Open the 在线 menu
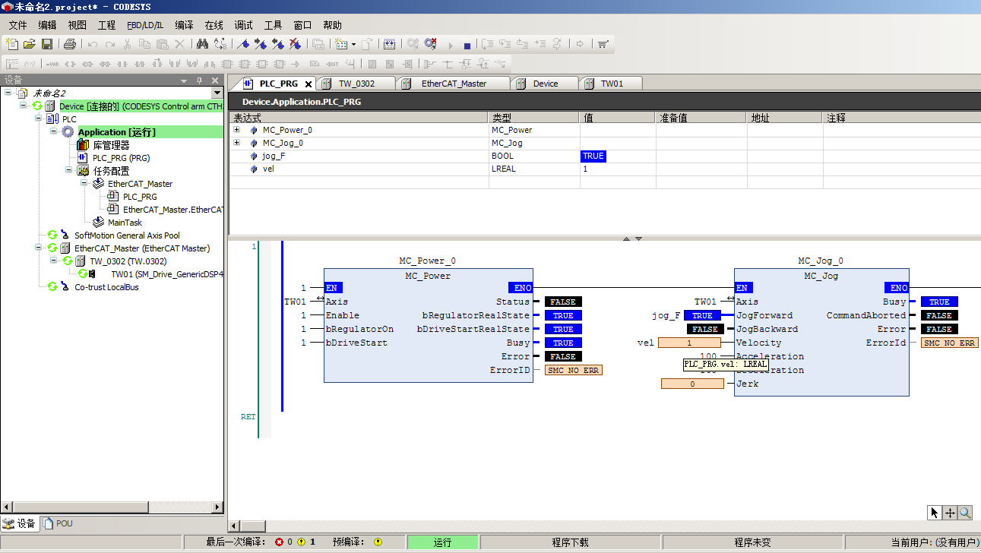Image resolution: width=981 pixels, height=553 pixels. pyautogui.click(x=214, y=25)
